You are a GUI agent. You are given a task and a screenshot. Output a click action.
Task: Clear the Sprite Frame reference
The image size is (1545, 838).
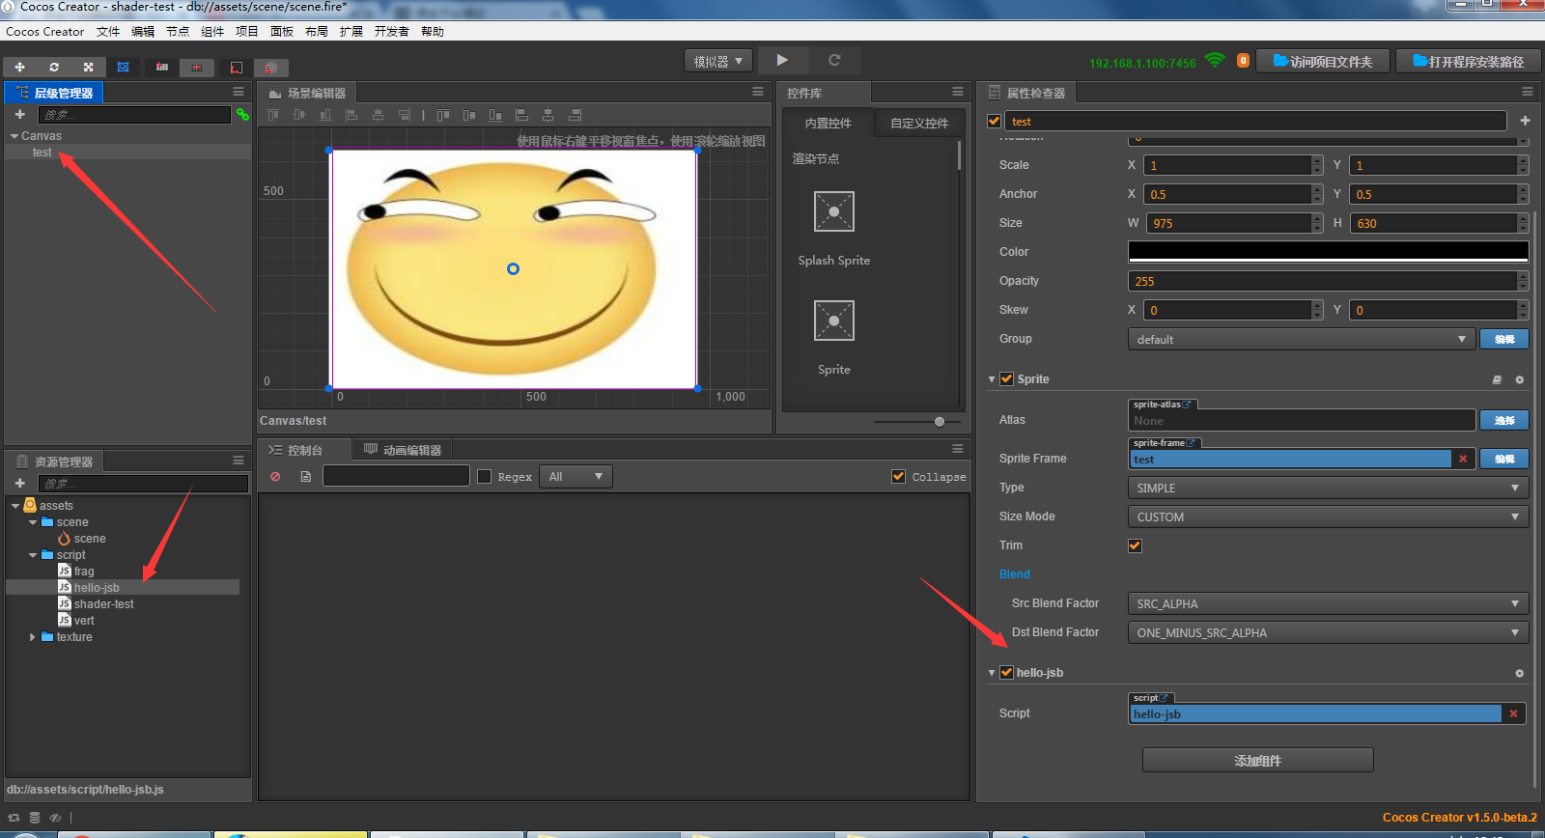pos(1463,460)
